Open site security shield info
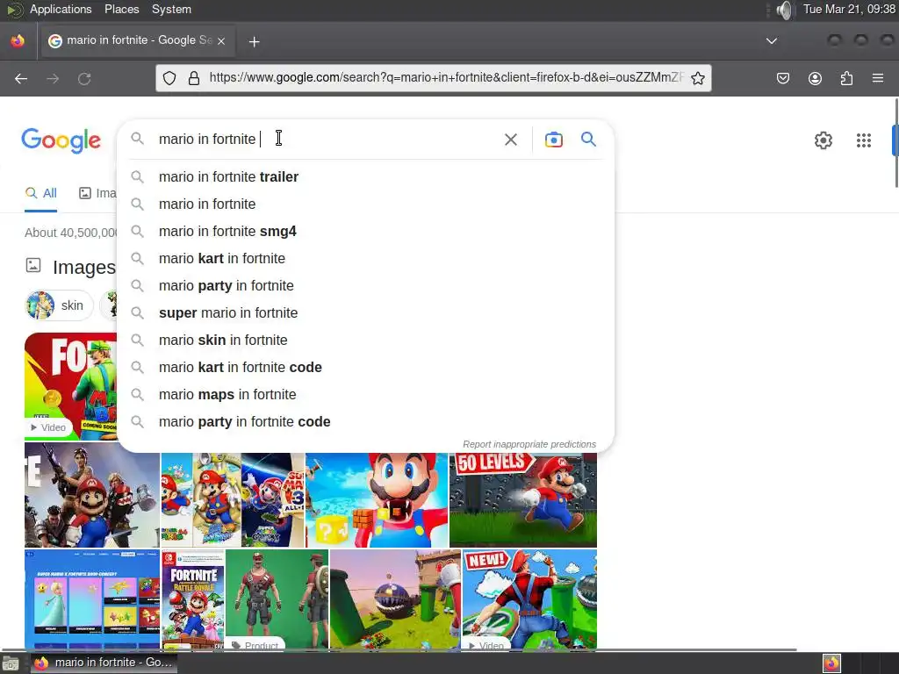The width and height of the screenshot is (899, 674). [169, 78]
